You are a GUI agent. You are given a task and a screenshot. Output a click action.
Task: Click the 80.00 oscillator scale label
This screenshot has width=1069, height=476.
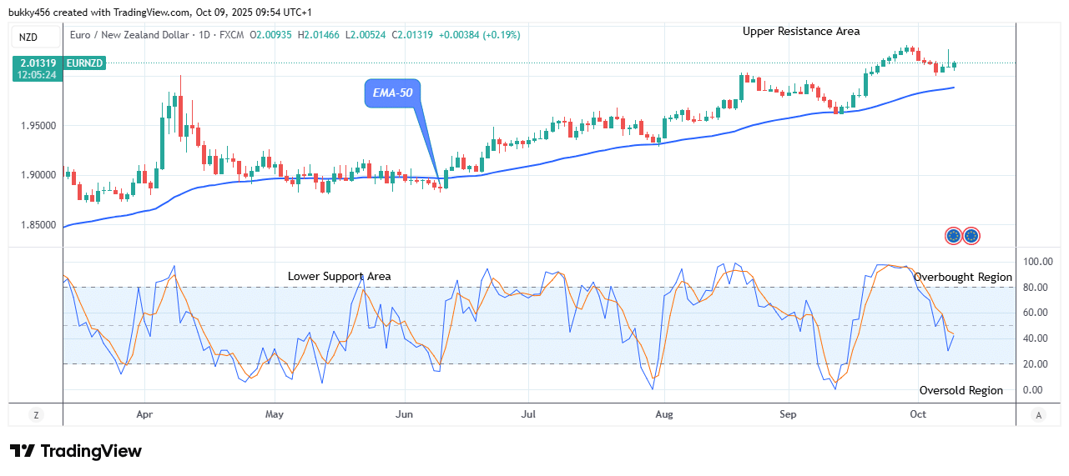[x=1036, y=288]
